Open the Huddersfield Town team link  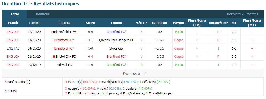tap(64, 32)
